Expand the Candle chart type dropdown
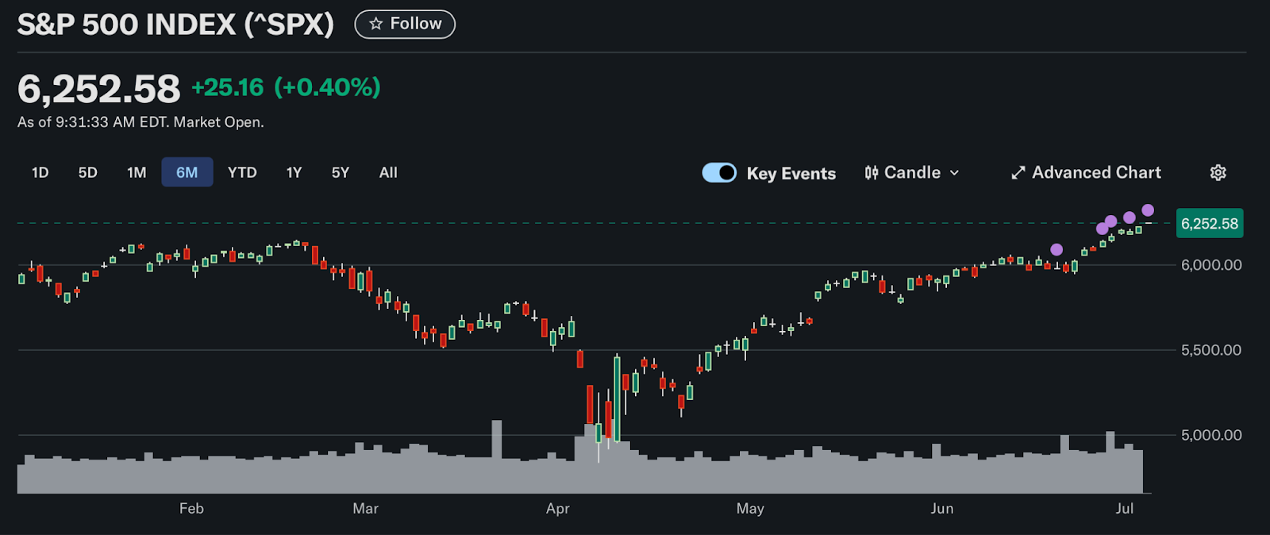Image resolution: width=1270 pixels, height=535 pixels. coord(912,173)
